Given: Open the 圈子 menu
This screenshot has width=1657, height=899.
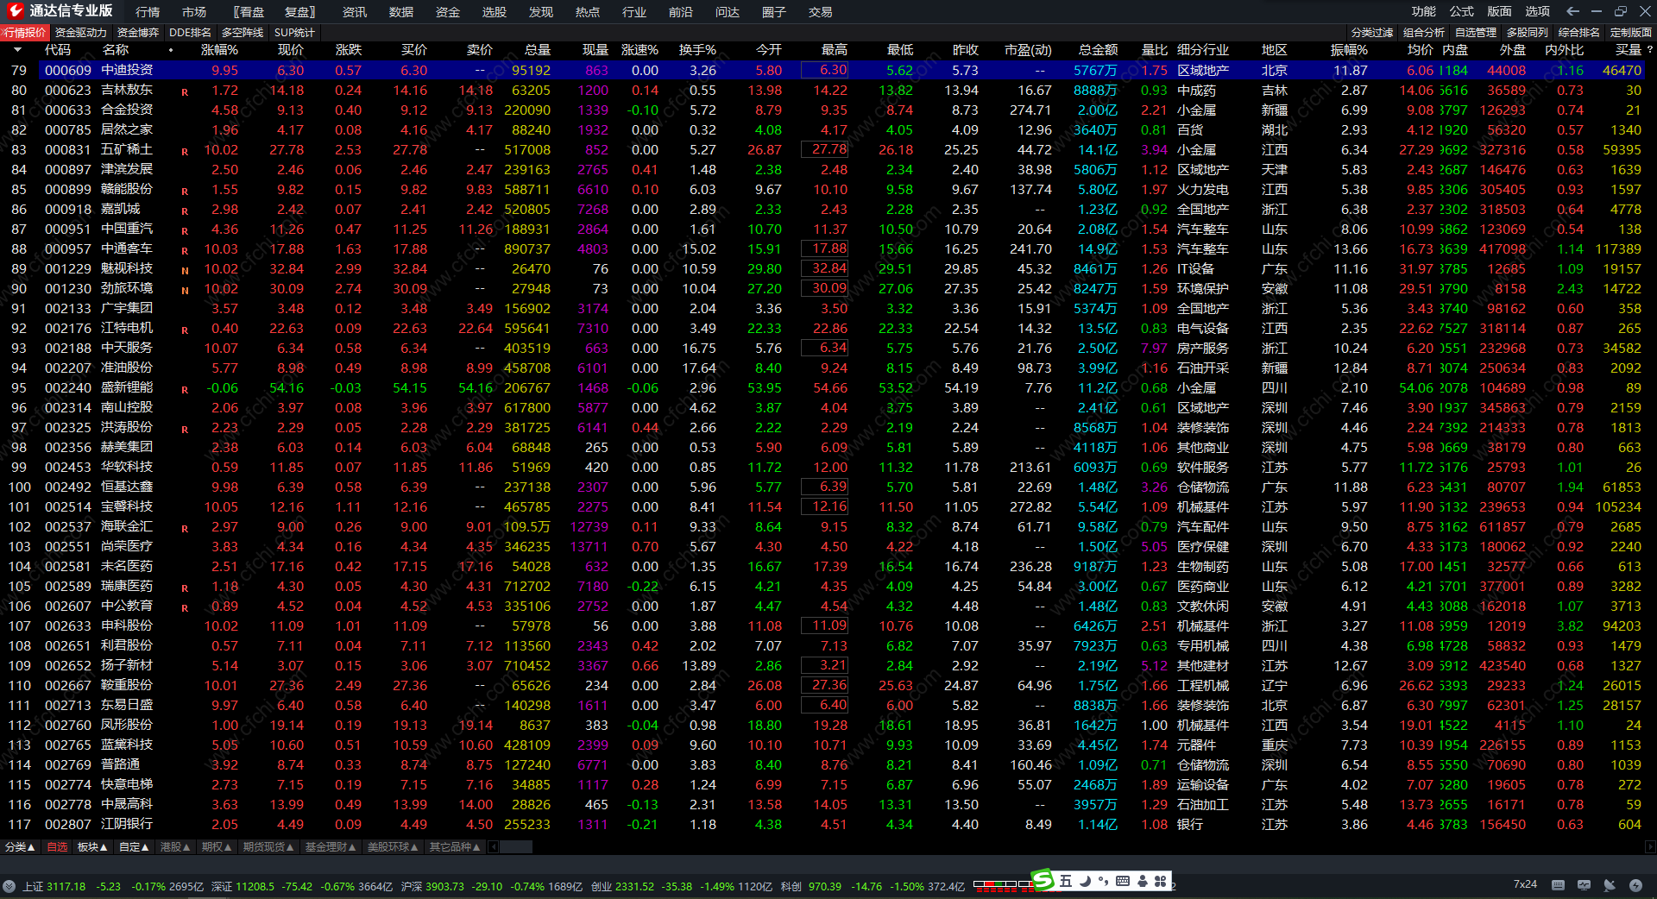Looking at the screenshot, I should (x=774, y=12).
